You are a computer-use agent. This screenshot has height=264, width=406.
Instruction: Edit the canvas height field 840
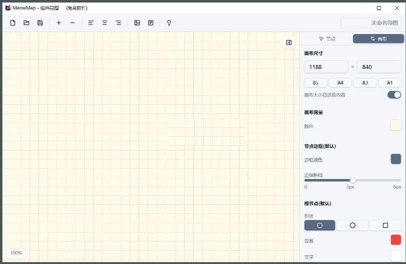(379, 67)
